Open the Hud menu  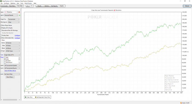pos(18,3)
